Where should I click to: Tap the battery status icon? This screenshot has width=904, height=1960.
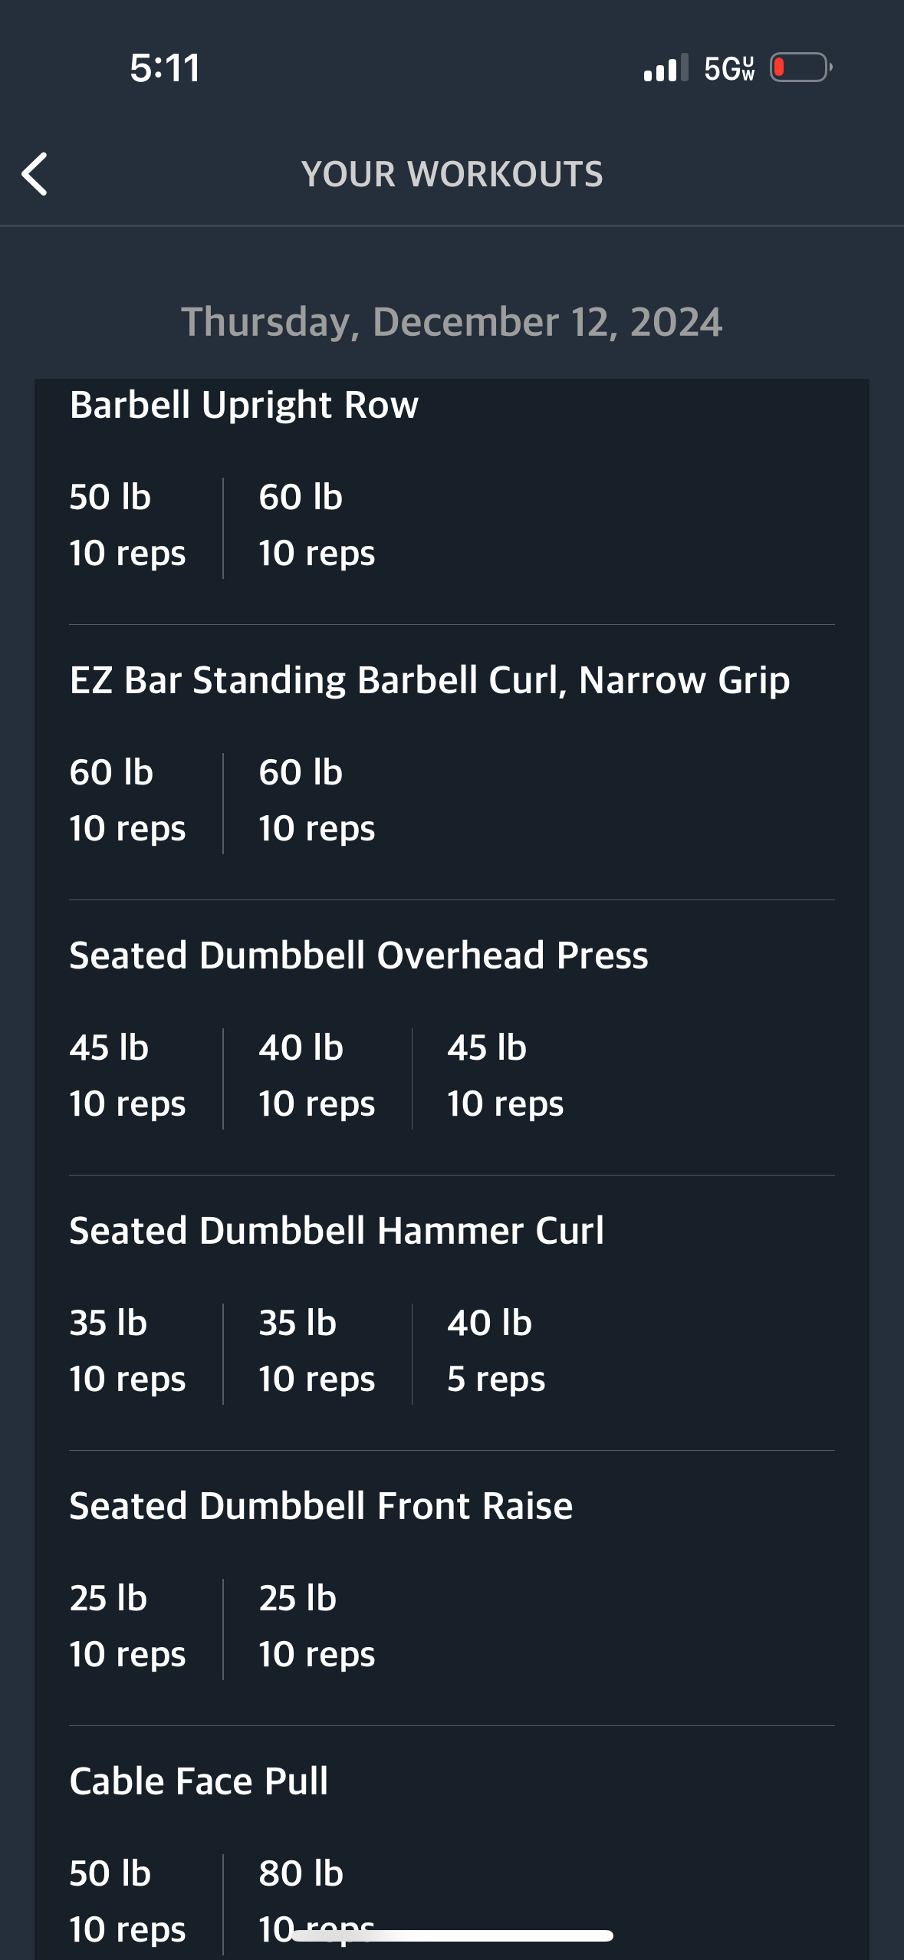pos(801,67)
